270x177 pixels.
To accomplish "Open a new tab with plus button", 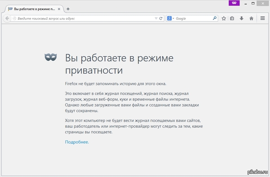I will 68,9.
